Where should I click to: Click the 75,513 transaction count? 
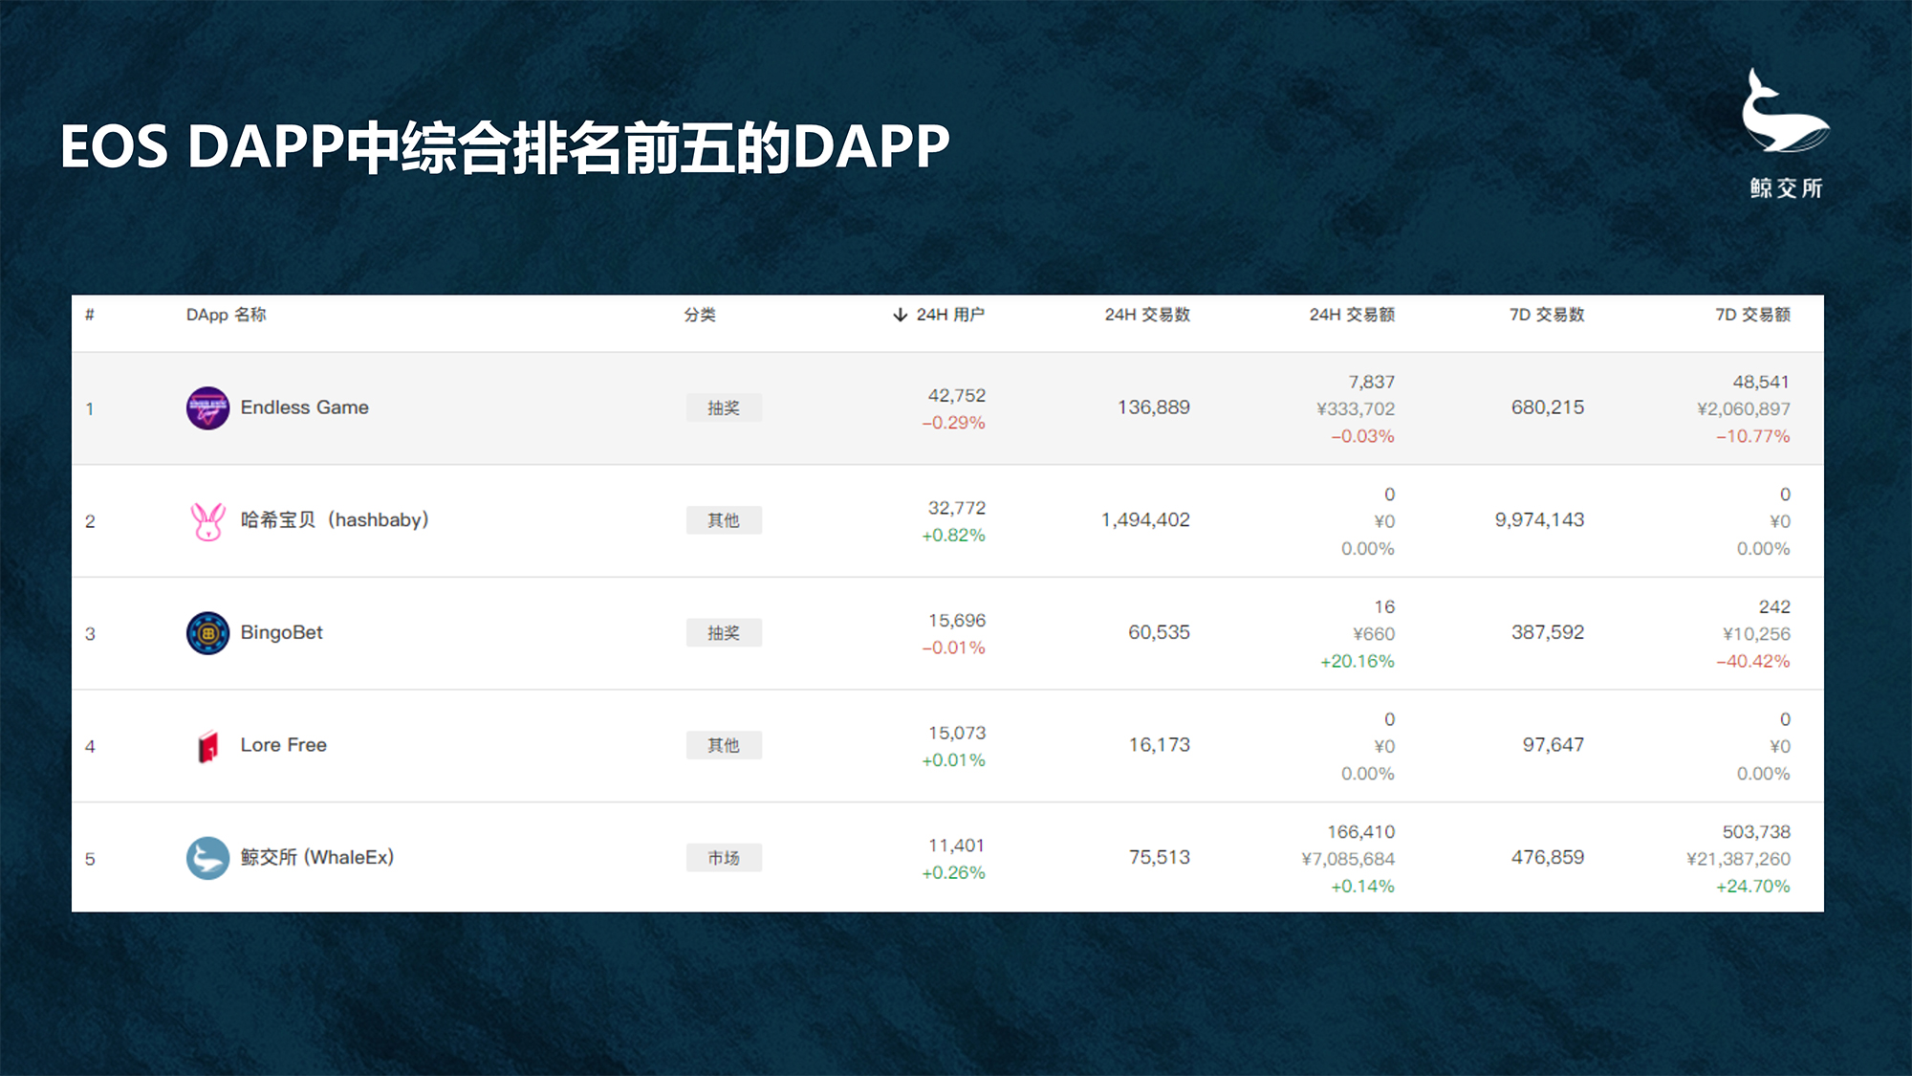1159,857
